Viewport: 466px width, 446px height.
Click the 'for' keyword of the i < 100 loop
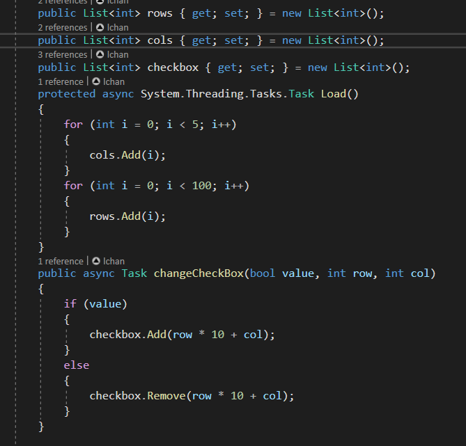73,186
